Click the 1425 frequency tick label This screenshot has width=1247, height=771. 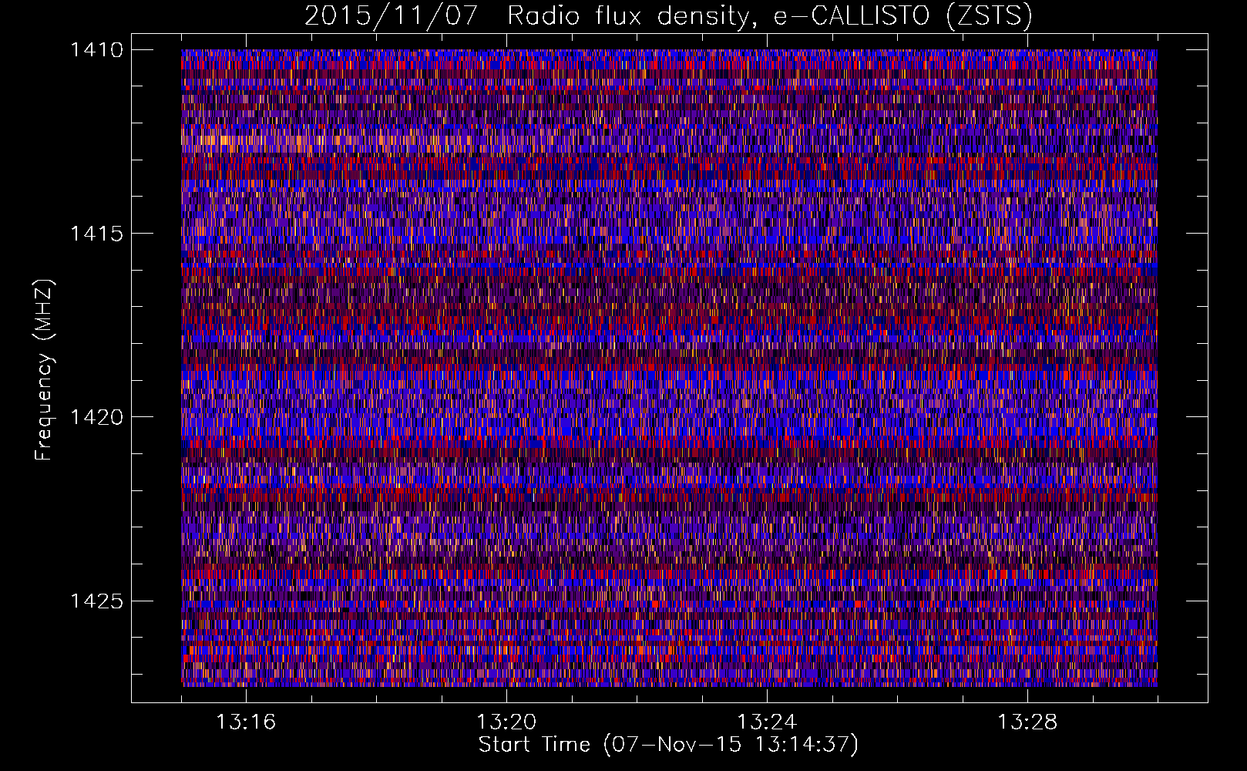tap(96, 601)
